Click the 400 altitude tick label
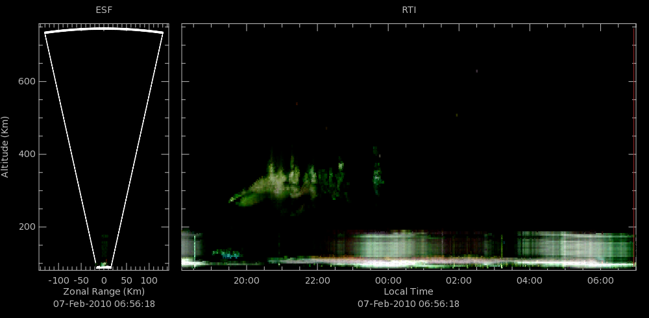Screen dimensions: 649x318 27,154
